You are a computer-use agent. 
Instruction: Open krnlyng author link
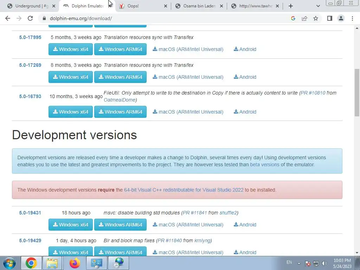point(202,240)
